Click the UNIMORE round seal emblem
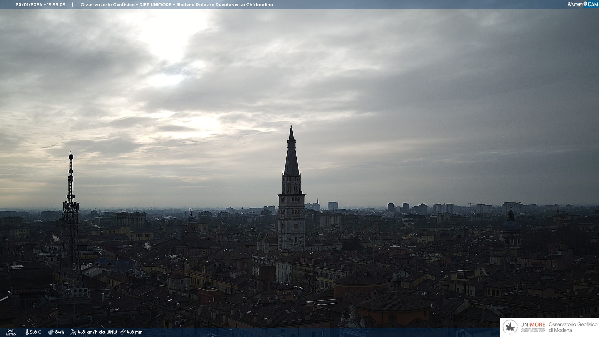 (510, 327)
